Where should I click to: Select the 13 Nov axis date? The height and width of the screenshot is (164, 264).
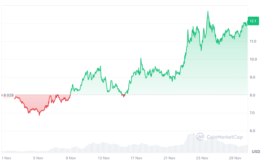[104, 158]
